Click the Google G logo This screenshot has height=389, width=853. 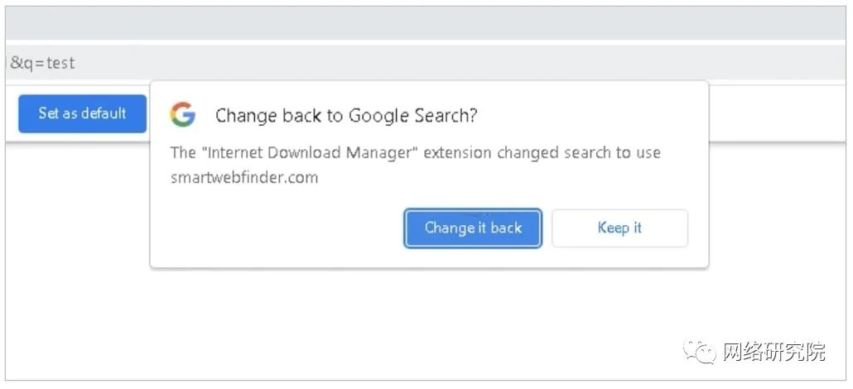tap(183, 115)
